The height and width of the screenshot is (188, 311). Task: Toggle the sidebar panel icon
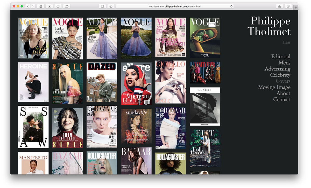(x=102, y=6)
